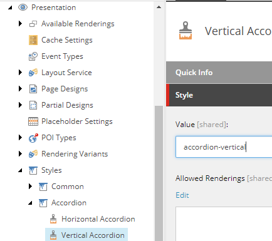
Task: Select the Common styles item
Action: (68, 187)
